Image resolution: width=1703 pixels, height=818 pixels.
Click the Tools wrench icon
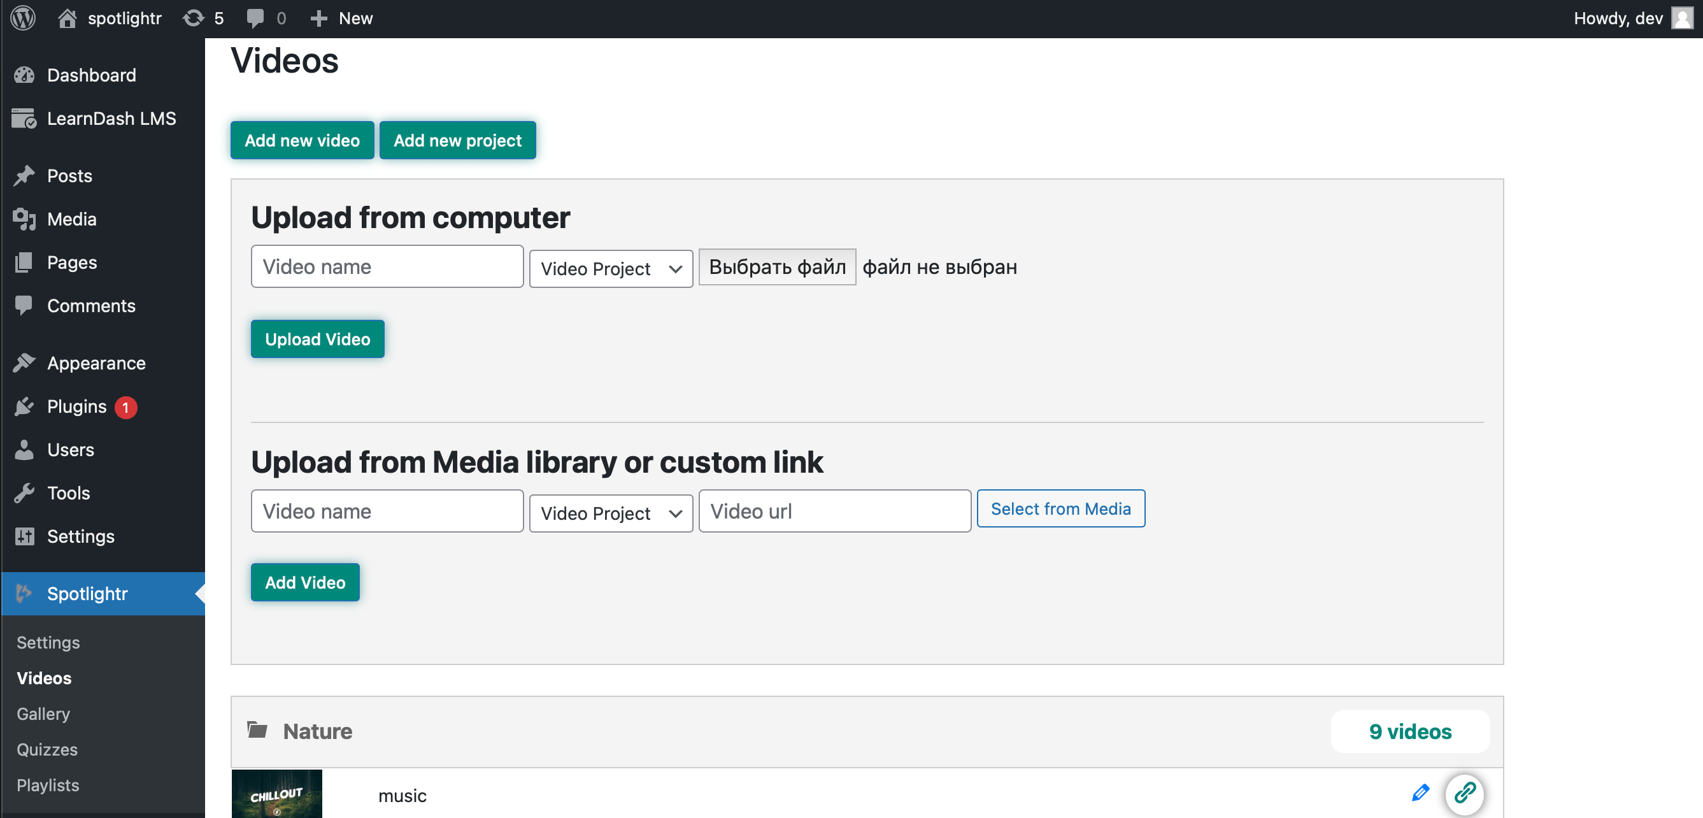click(24, 492)
